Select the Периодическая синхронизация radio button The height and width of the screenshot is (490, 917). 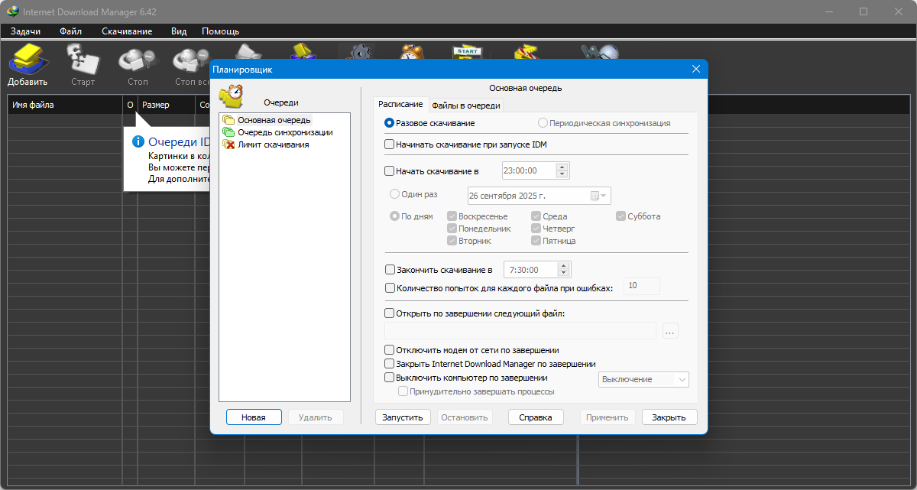[x=543, y=123]
